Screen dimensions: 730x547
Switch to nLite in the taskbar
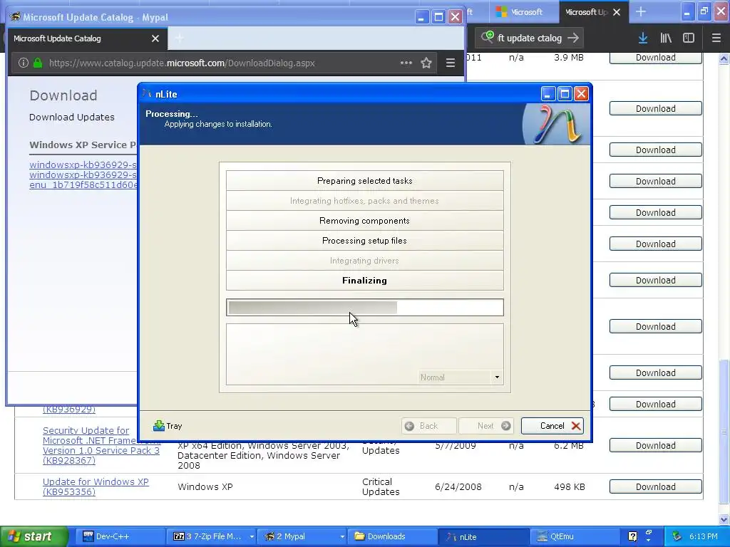pyautogui.click(x=483, y=536)
